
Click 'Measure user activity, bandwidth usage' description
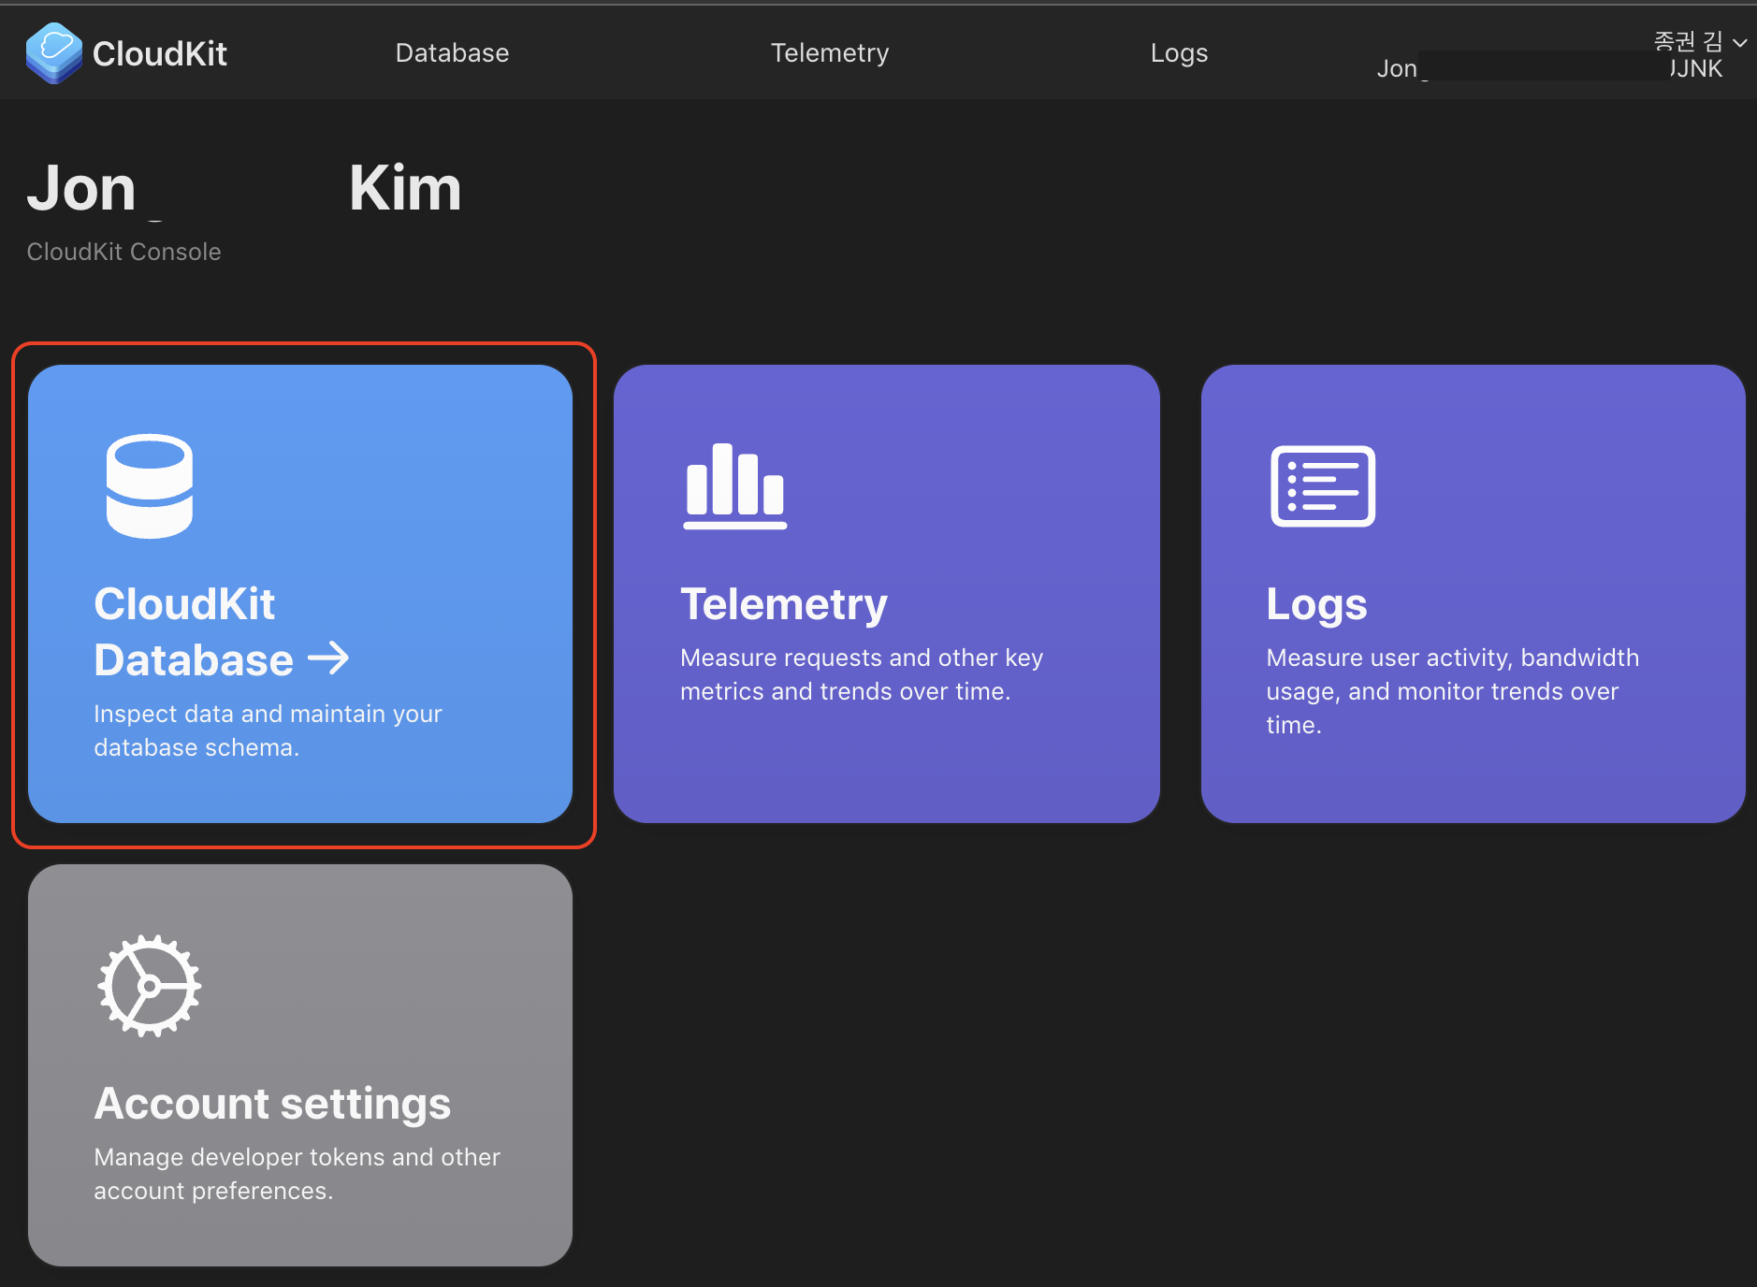(x=1453, y=691)
